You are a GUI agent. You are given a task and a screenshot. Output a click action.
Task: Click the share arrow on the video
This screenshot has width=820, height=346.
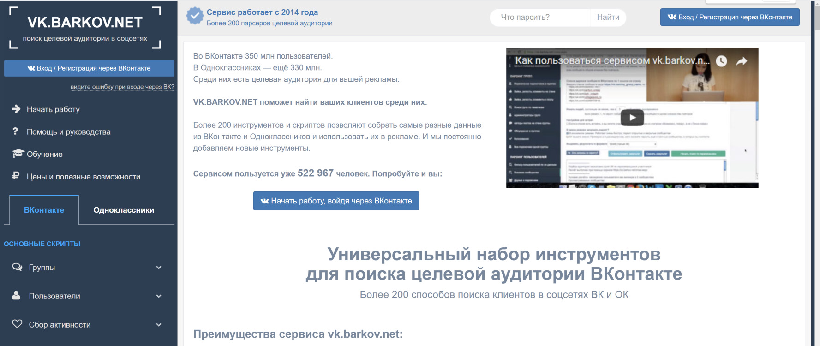[742, 61]
